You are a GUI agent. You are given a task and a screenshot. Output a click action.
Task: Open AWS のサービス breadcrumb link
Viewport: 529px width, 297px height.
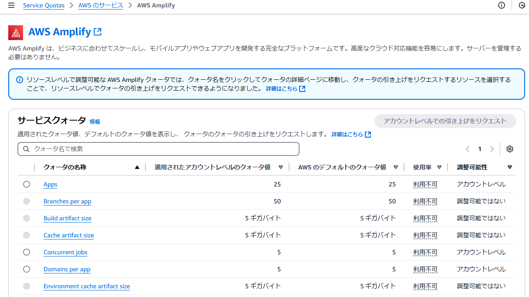coord(101,6)
